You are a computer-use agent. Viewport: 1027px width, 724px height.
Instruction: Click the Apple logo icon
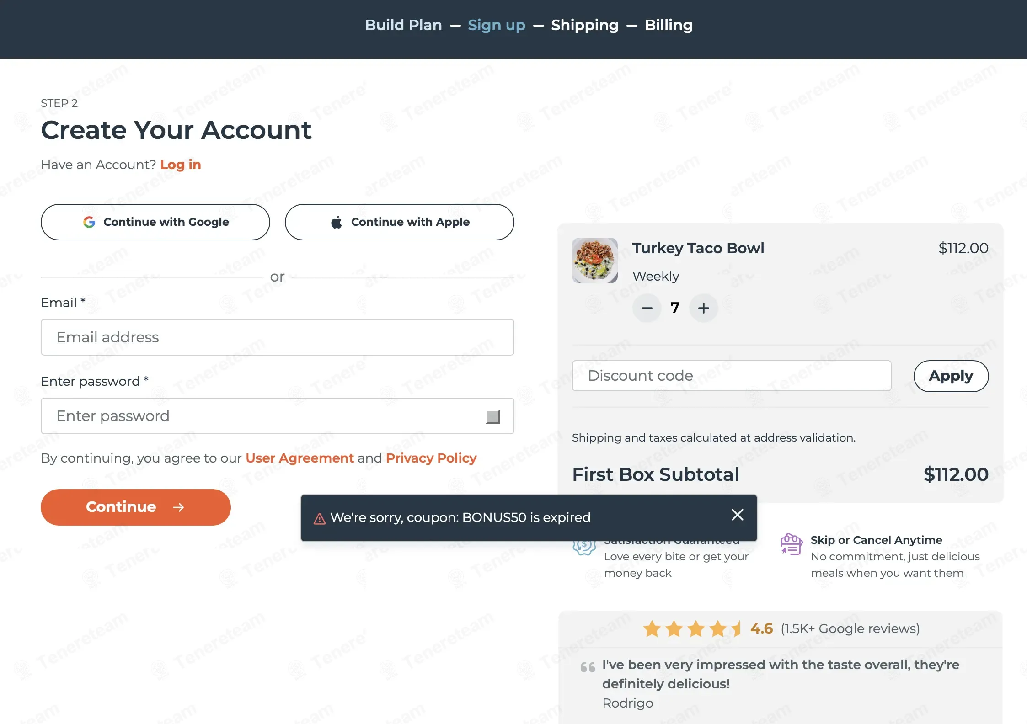click(x=337, y=222)
